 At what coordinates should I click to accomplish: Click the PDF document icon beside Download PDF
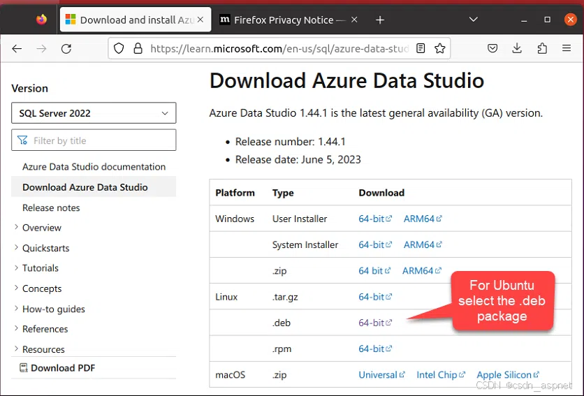(x=24, y=367)
